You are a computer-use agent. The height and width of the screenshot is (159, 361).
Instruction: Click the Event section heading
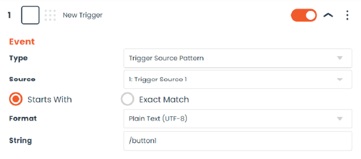pos(22,42)
